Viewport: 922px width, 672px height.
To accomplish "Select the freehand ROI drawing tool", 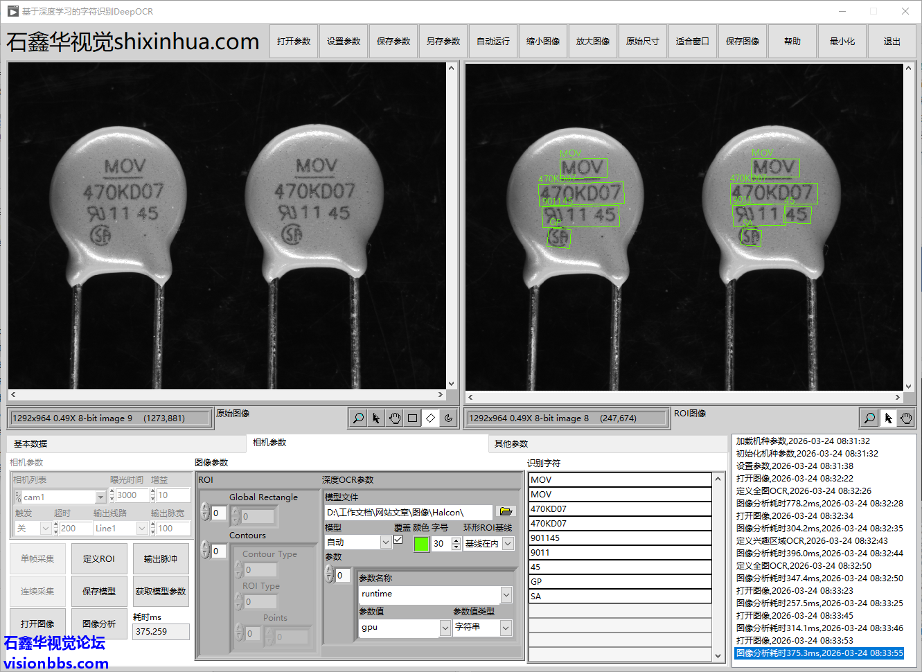I will 449,418.
